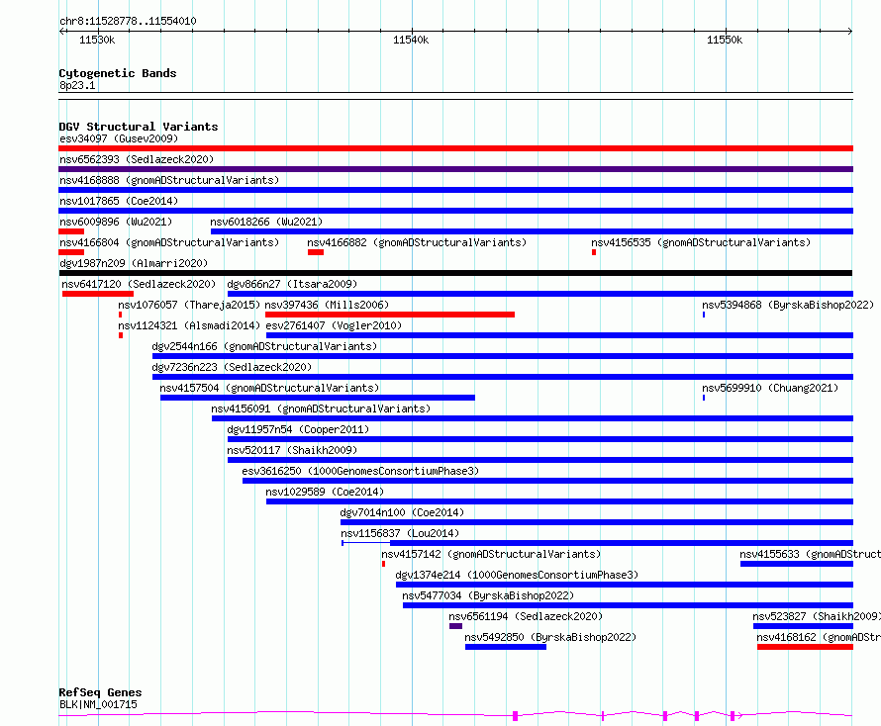Click chr8:11528778..11554010 coordinates text

click(128, 22)
